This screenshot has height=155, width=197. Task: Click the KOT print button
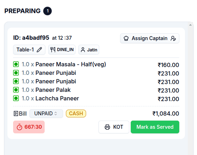point(114,127)
